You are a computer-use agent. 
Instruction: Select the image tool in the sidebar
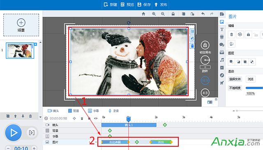click(x=222, y=22)
